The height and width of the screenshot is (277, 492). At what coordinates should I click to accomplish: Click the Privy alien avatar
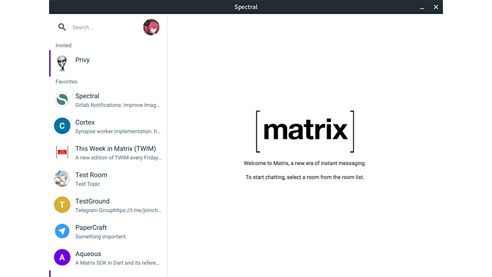(x=62, y=63)
